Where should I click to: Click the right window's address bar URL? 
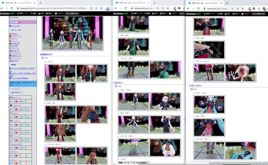pos(218,8)
